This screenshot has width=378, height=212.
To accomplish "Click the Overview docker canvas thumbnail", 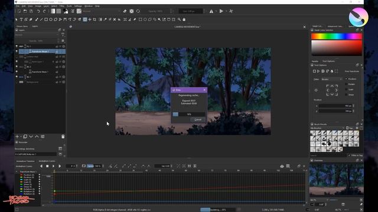I will point(337,180).
